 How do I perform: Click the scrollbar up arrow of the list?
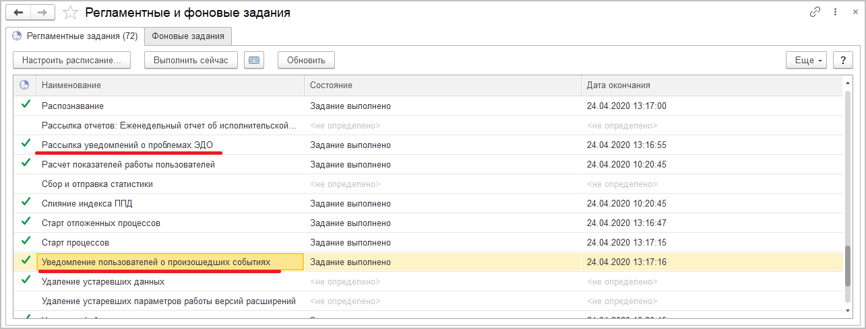coord(848,84)
